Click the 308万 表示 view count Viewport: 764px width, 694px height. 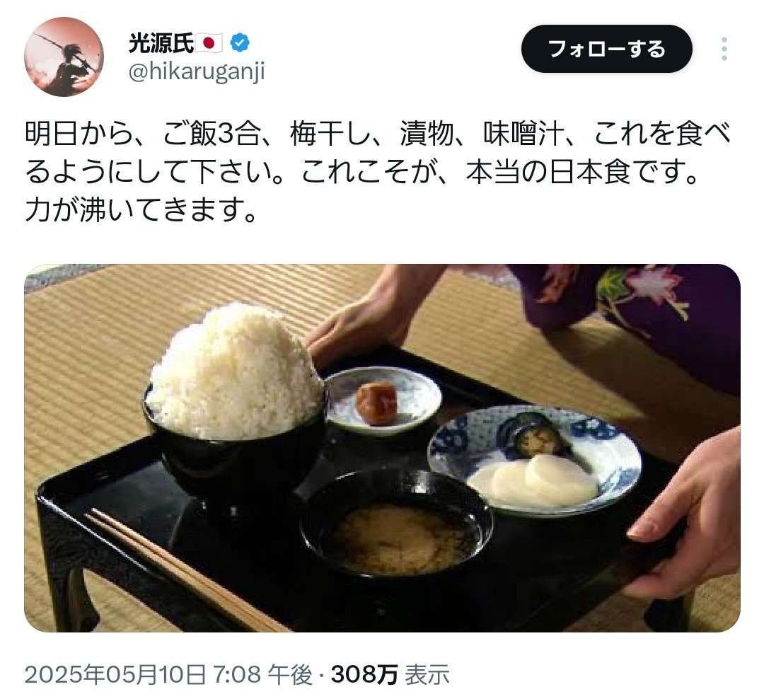pos(390,674)
